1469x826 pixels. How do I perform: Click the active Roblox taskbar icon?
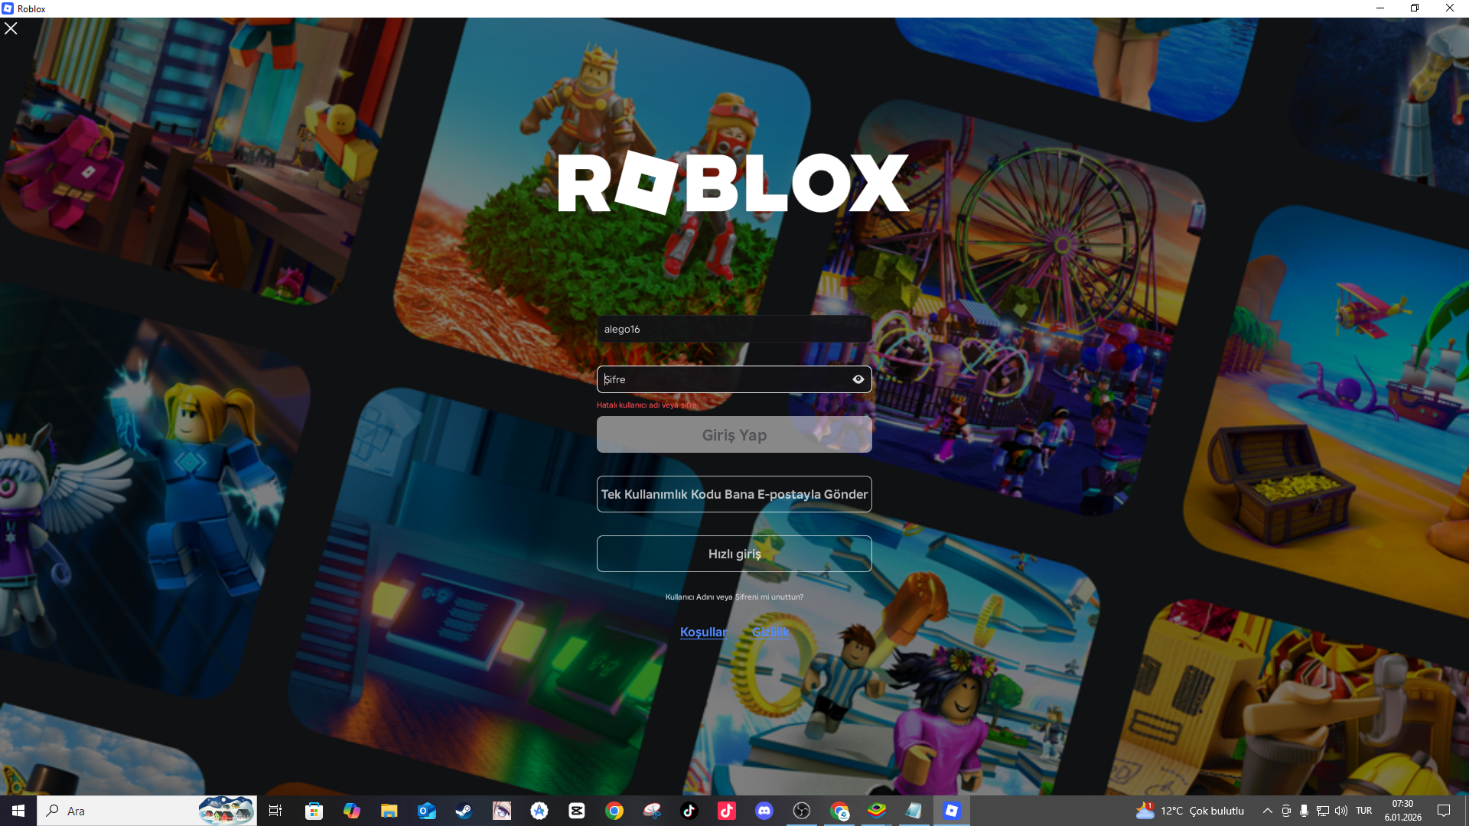tap(952, 811)
